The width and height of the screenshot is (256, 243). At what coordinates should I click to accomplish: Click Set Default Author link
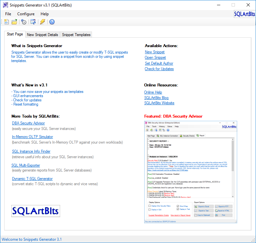pos(159,63)
